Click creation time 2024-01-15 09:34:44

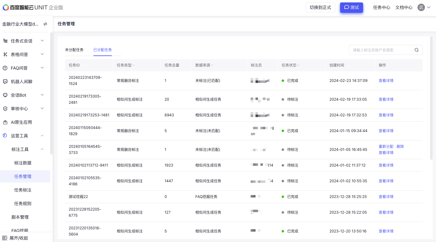[x=348, y=131]
